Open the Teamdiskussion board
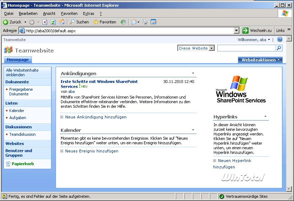294x201 pixels. (x=22, y=134)
